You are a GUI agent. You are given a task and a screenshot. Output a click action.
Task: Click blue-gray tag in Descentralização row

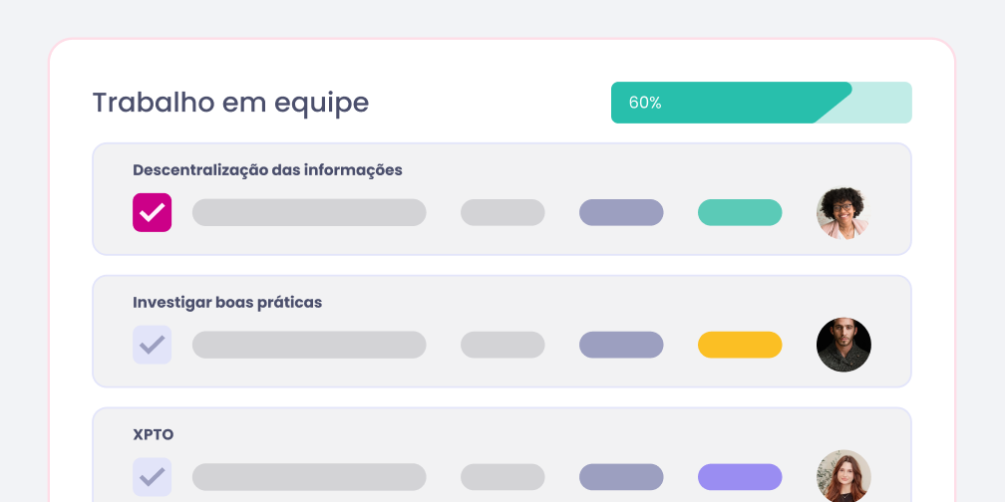621,212
